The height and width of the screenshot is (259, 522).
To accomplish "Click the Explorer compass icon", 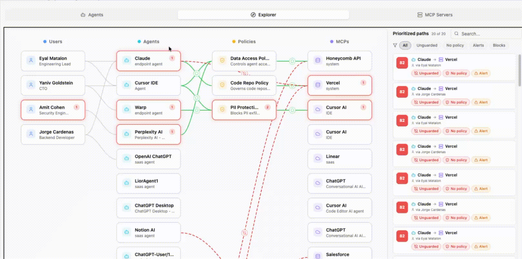I will tap(253, 15).
